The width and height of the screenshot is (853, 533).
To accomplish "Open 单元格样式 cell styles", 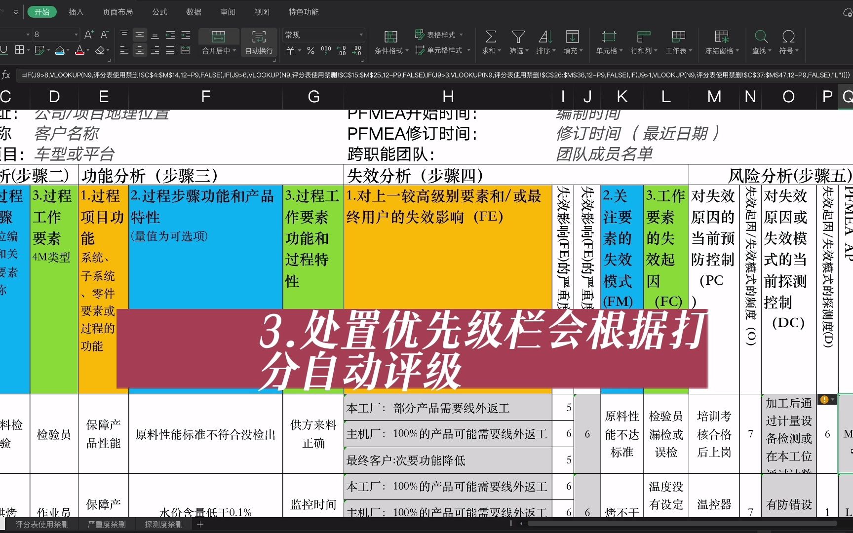I will point(442,50).
